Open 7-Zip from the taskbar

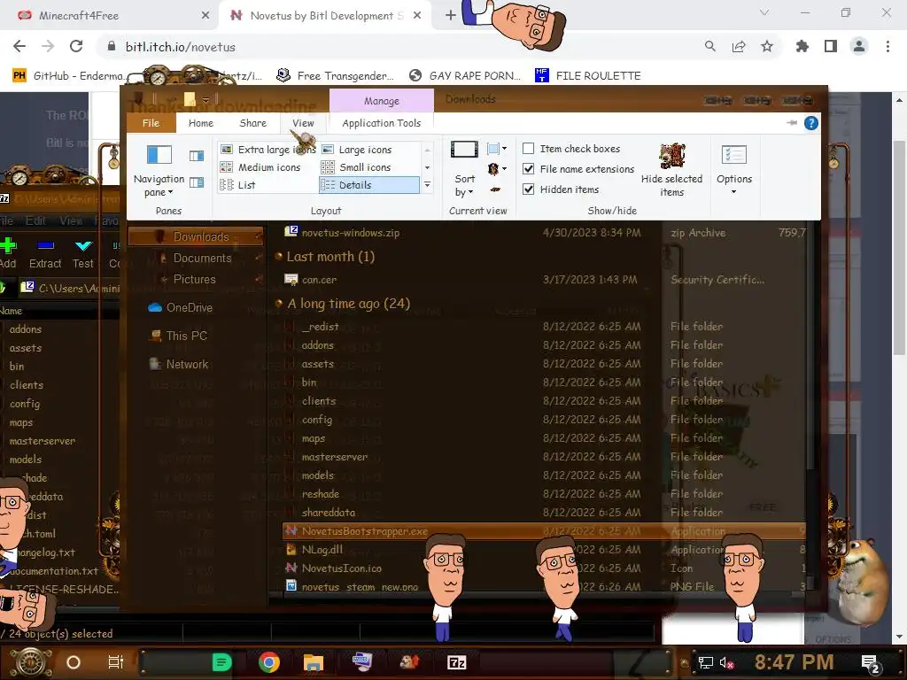(456, 662)
